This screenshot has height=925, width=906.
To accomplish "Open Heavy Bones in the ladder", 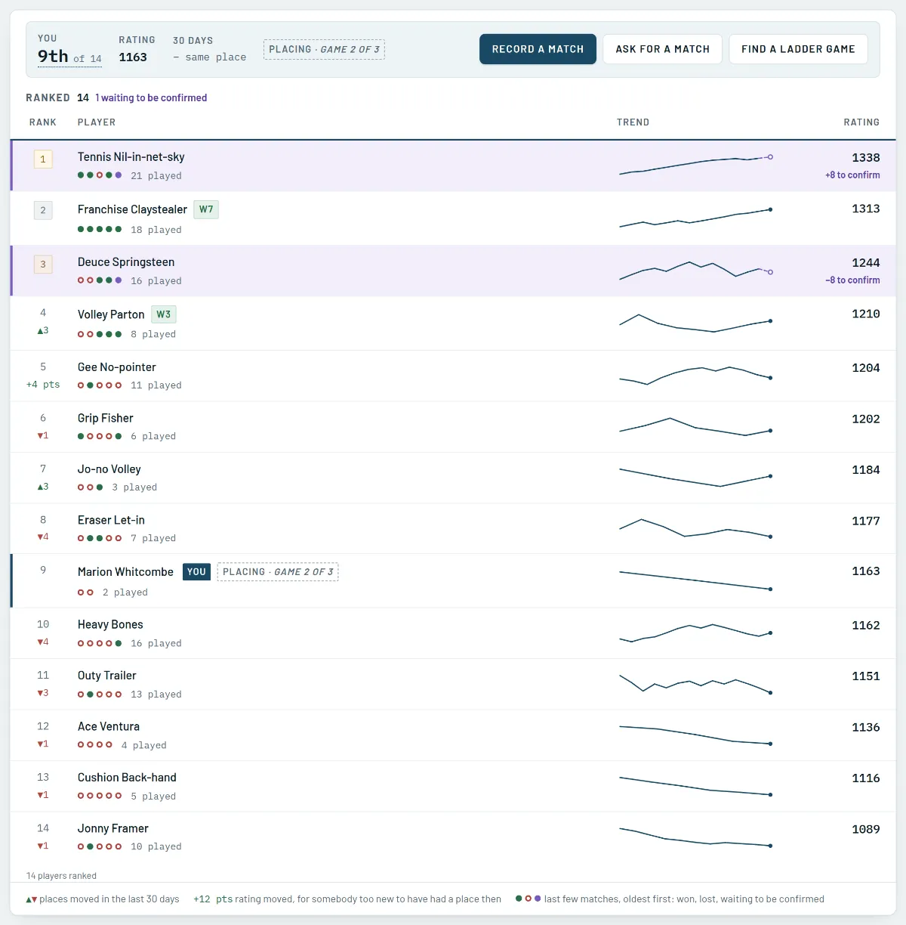I will [110, 624].
